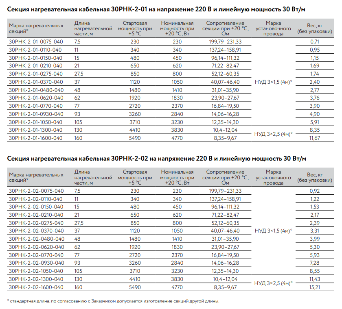The width and height of the screenshot is (342, 309).
Task: Select the weight cell 1,69
Action: 315,66
